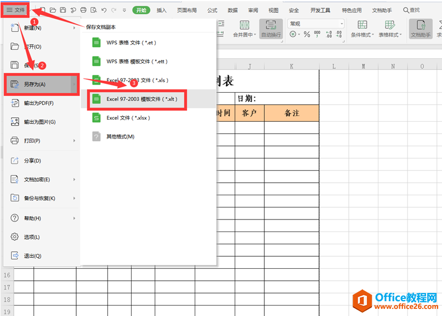Switch to the 开始 ribbon tab

click(141, 10)
